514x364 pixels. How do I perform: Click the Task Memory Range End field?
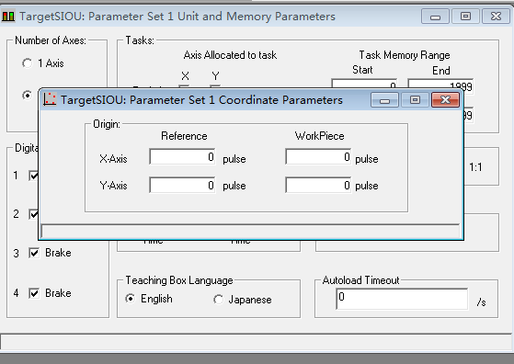click(440, 85)
